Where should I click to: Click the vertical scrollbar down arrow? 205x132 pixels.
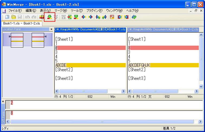click(x=201, y=86)
